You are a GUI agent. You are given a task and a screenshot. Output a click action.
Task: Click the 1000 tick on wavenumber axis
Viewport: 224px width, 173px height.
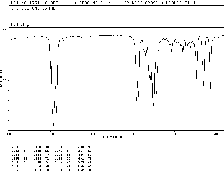[174, 134]
